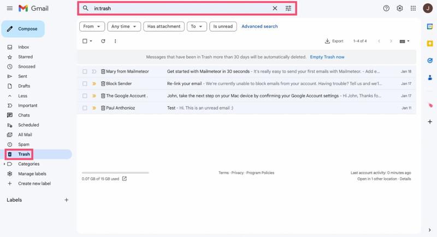Clear the search with the X icon
Viewport: 437px width, 237px height.
coord(275,8)
